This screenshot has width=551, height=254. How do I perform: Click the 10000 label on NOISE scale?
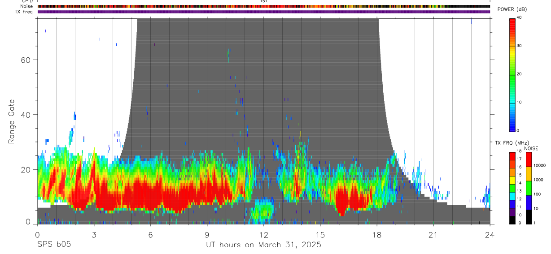[539, 165]
